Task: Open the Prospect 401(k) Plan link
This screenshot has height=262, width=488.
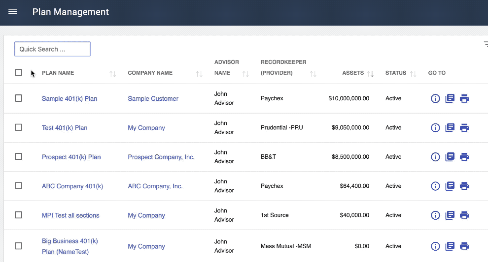Action: click(x=71, y=157)
